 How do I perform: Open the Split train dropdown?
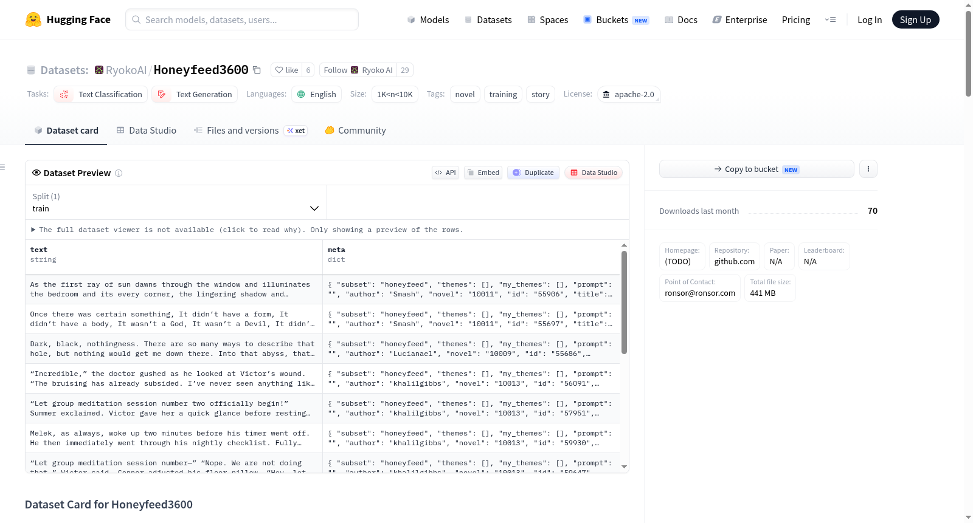pos(176,202)
